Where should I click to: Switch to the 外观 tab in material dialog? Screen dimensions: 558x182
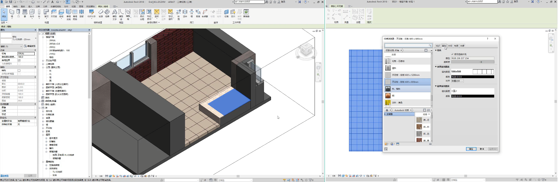[450, 46]
